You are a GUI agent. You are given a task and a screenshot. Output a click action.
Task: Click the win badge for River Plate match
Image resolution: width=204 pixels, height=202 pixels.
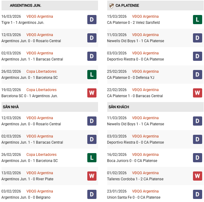92,176
